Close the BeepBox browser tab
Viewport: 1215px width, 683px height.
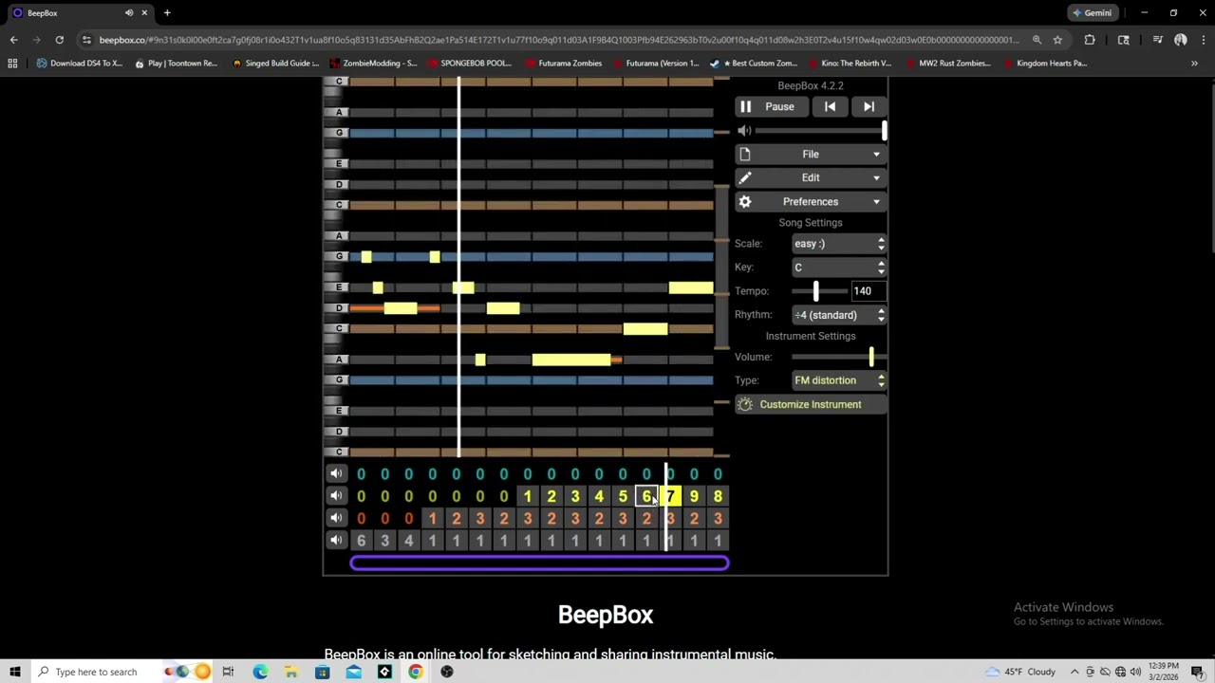(144, 13)
